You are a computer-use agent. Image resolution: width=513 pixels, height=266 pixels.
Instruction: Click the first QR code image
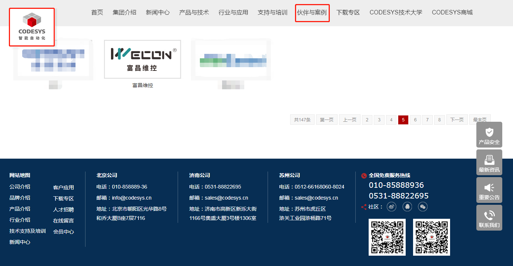tap(387, 237)
